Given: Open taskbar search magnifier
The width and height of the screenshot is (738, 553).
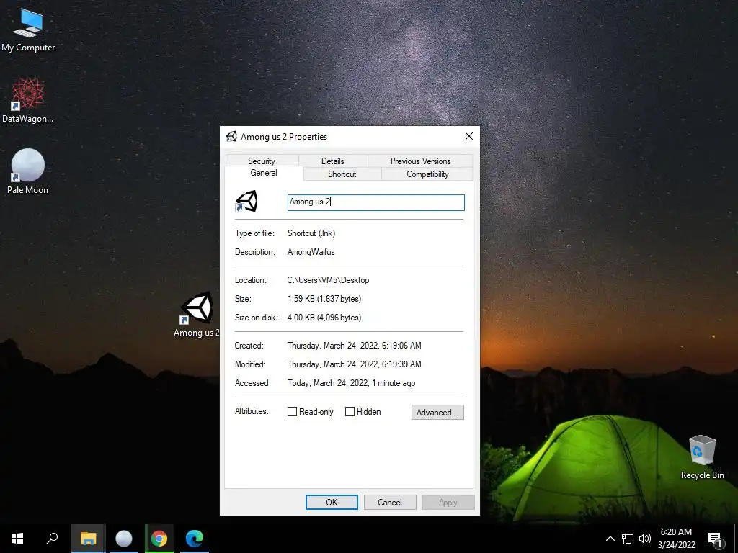Looking at the screenshot, I should tap(52, 539).
